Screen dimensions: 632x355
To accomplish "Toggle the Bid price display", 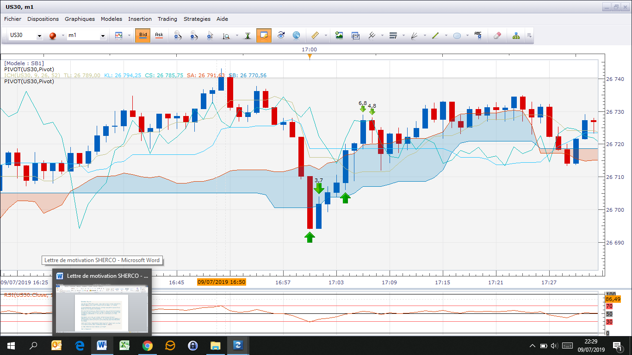I will (x=143, y=35).
